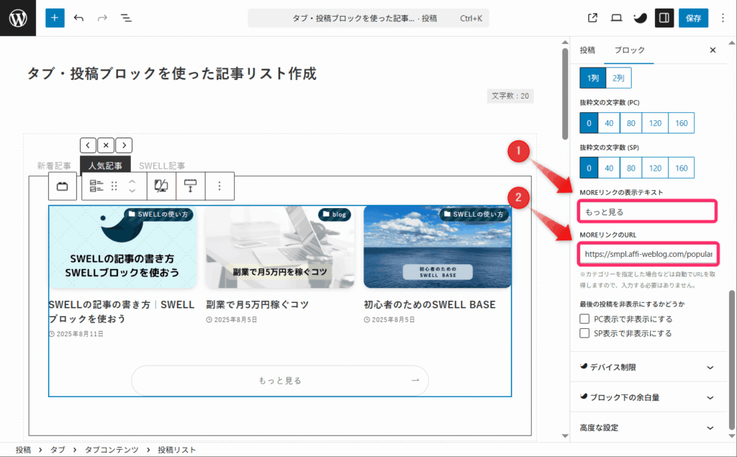Change the post list block type
This screenshot has width=737, height=457.
click(96, 186)
